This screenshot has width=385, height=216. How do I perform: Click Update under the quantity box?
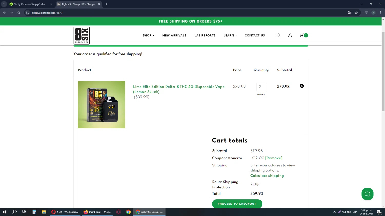point(261,94)
